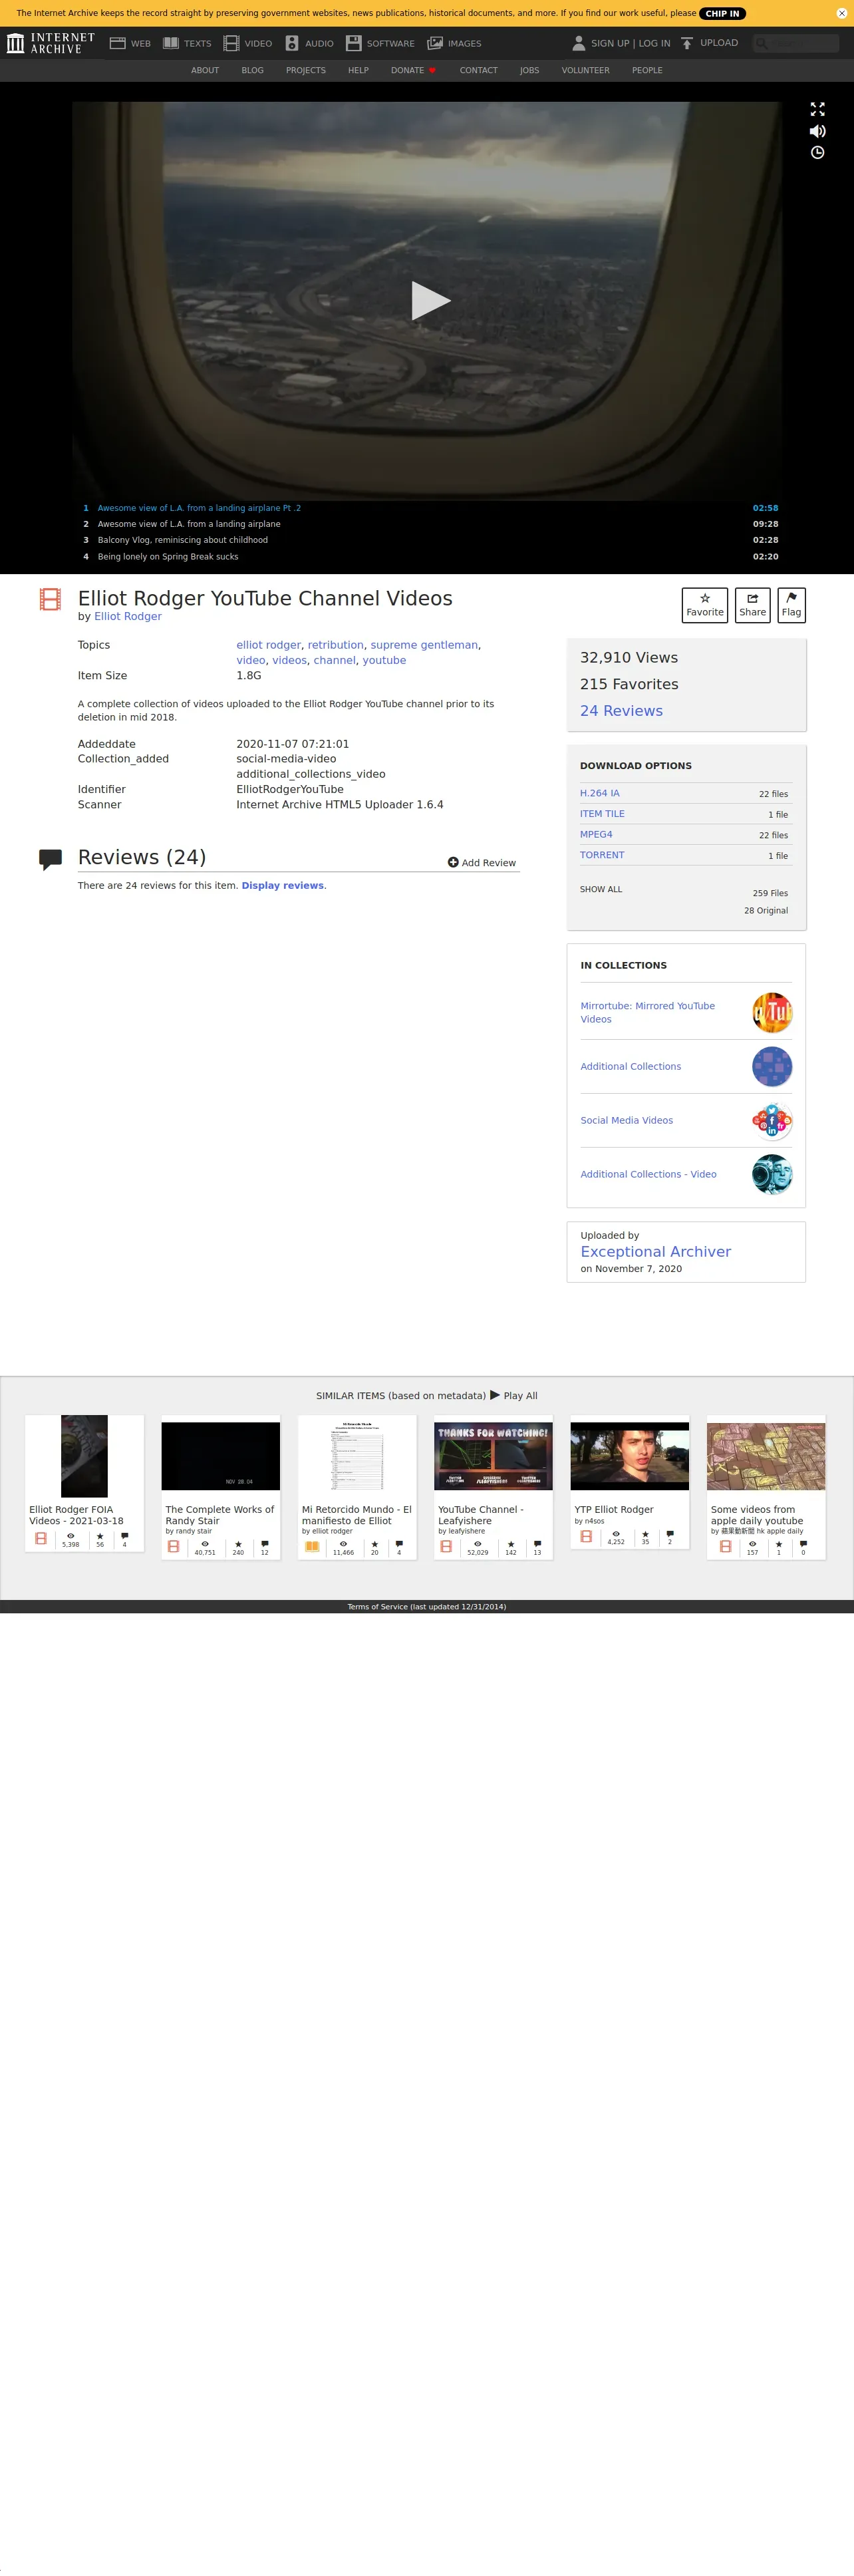The image size is (854, 2576).
Task: Favorite this item with star button
Action: (x=705, y=605)
